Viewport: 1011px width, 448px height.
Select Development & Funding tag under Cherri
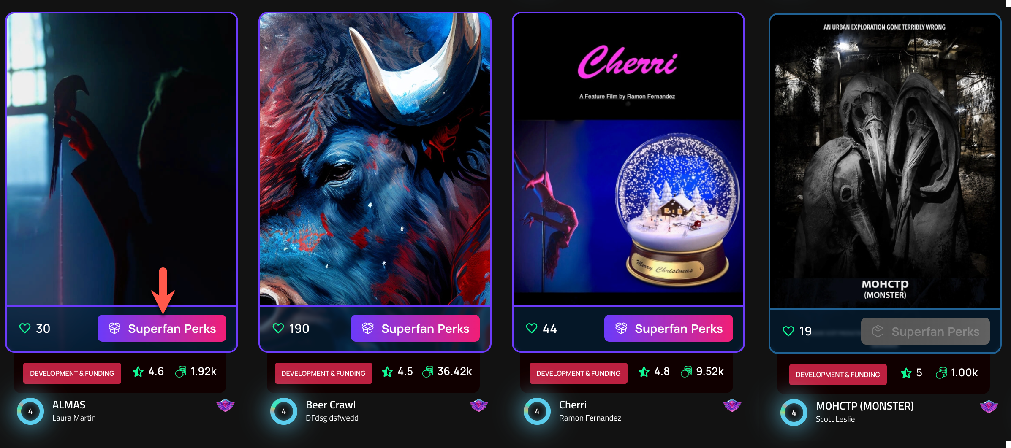click(x=579, y=373)
